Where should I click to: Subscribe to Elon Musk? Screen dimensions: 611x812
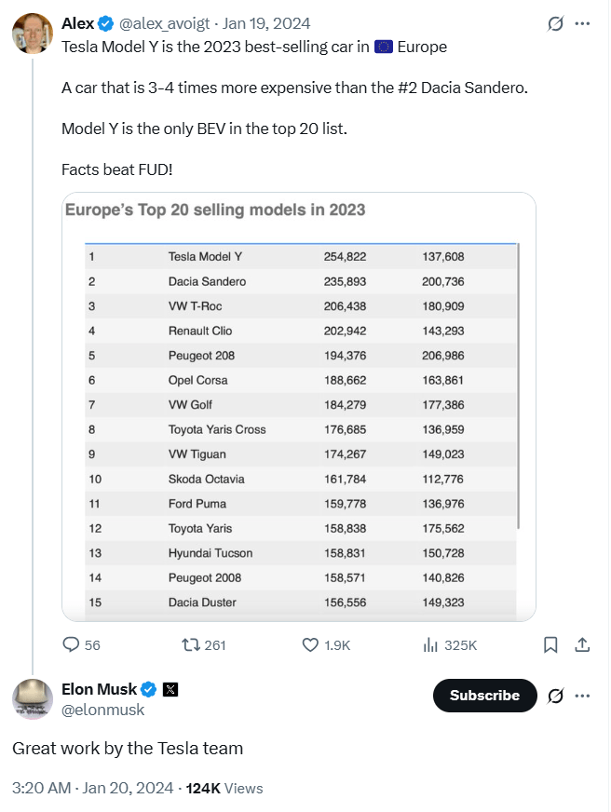click(484, 696)
